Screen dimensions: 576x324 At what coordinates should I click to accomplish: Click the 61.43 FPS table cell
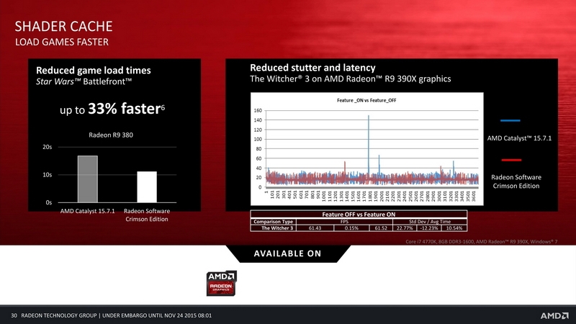[x=315, y=228]
